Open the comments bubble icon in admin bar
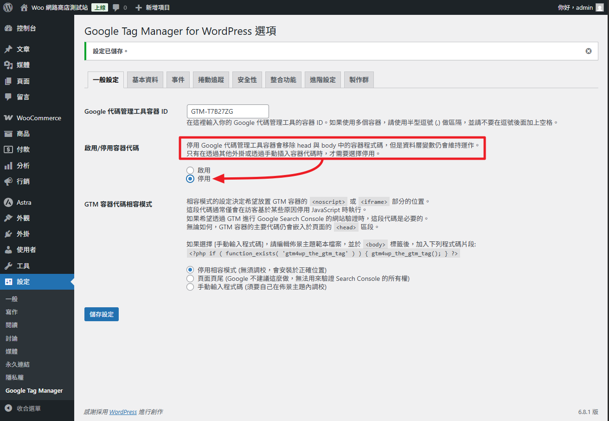 [116, 8]
